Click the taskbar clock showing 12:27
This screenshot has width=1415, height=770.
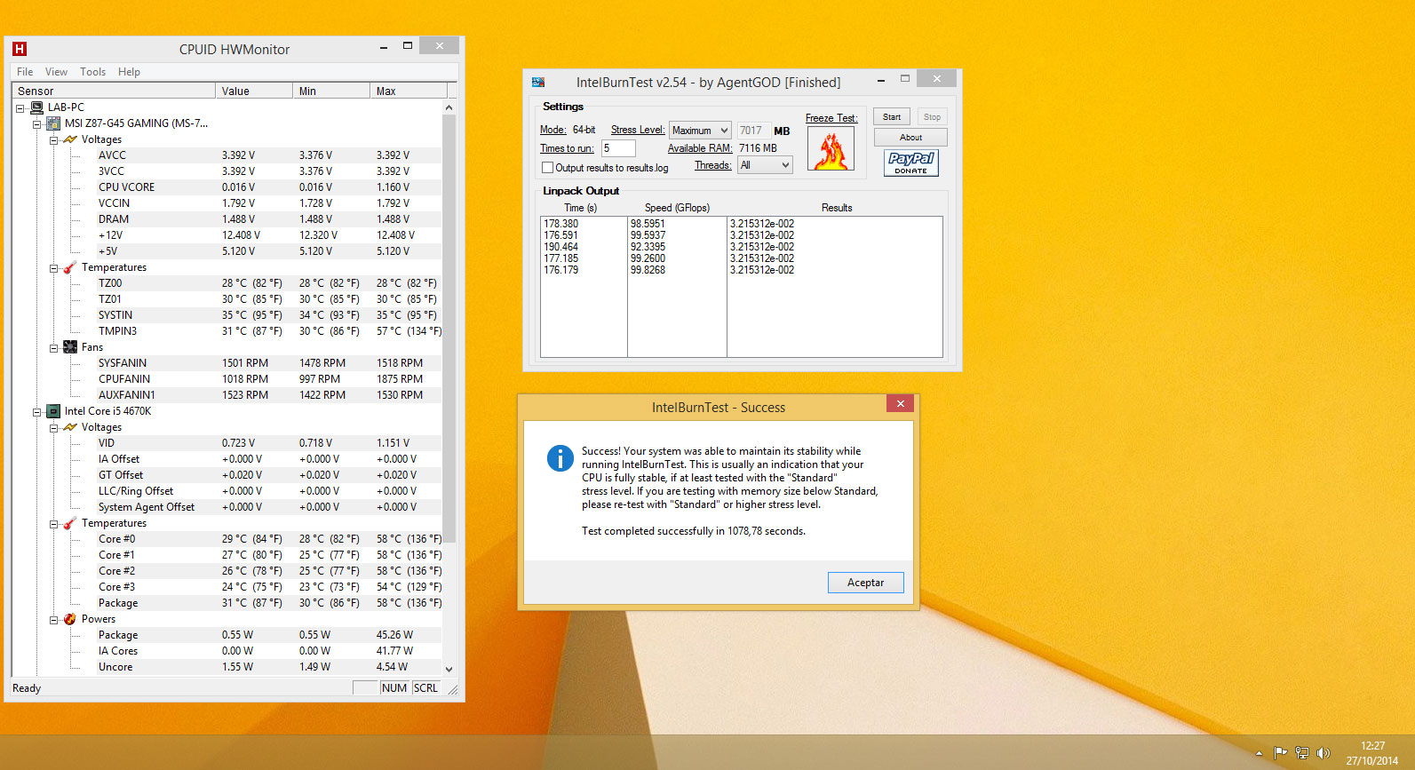pos(1372,746)
